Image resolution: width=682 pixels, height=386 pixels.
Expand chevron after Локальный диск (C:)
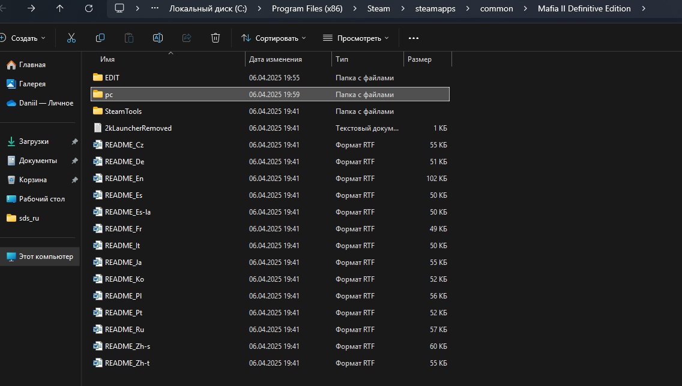click(259, 8)
